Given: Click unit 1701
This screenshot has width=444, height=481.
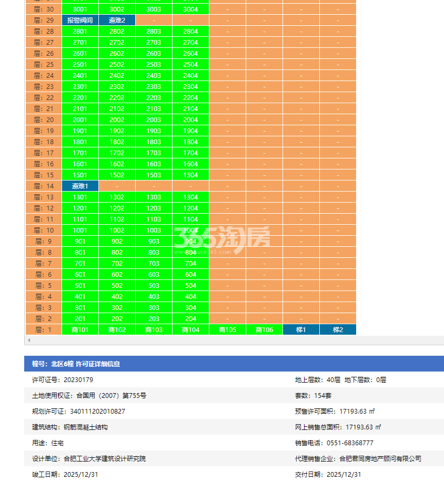Looking at the screenshot, I should click(80, 153).
